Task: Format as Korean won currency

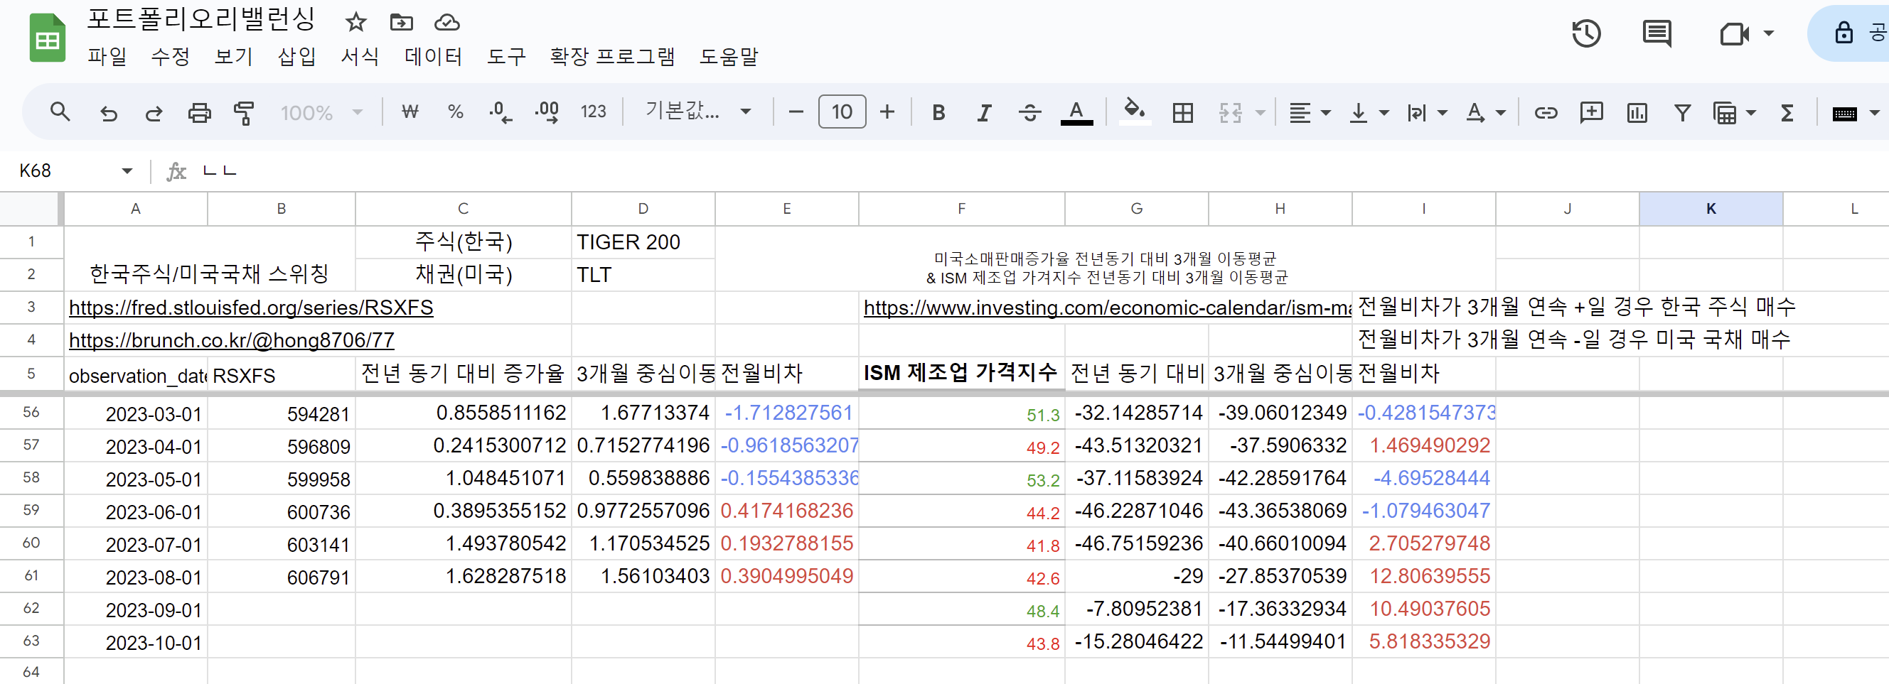Action: [x=410, y=112]
